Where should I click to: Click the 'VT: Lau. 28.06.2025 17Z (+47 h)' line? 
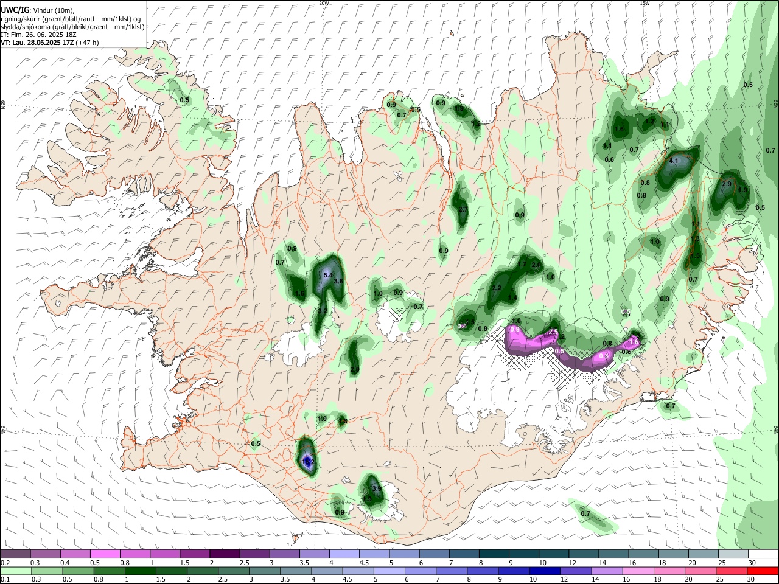pos(49,43)
